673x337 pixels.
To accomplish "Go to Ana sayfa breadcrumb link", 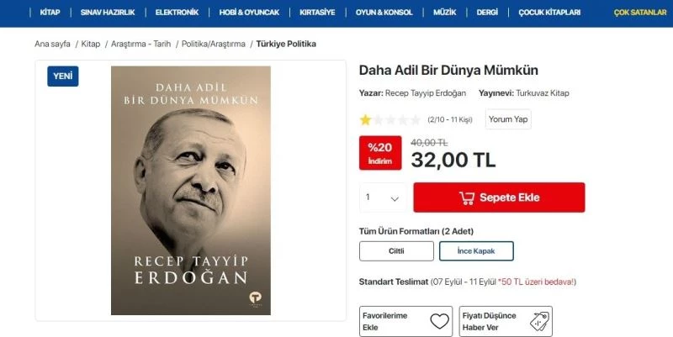I will (52, 44).
